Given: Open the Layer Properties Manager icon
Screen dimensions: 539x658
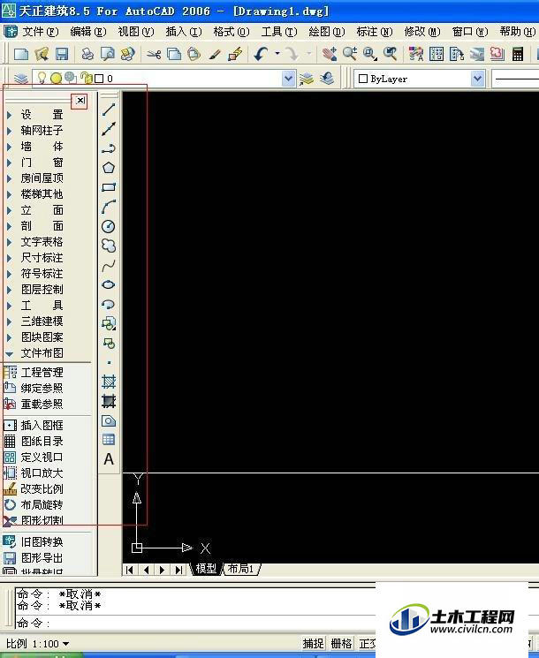Looking at the screenshot, I should (20, 79).
